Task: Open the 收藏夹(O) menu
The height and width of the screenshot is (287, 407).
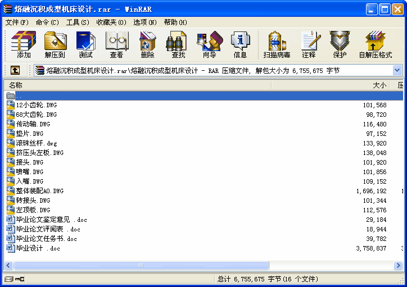Action: (x=111, y=22)
